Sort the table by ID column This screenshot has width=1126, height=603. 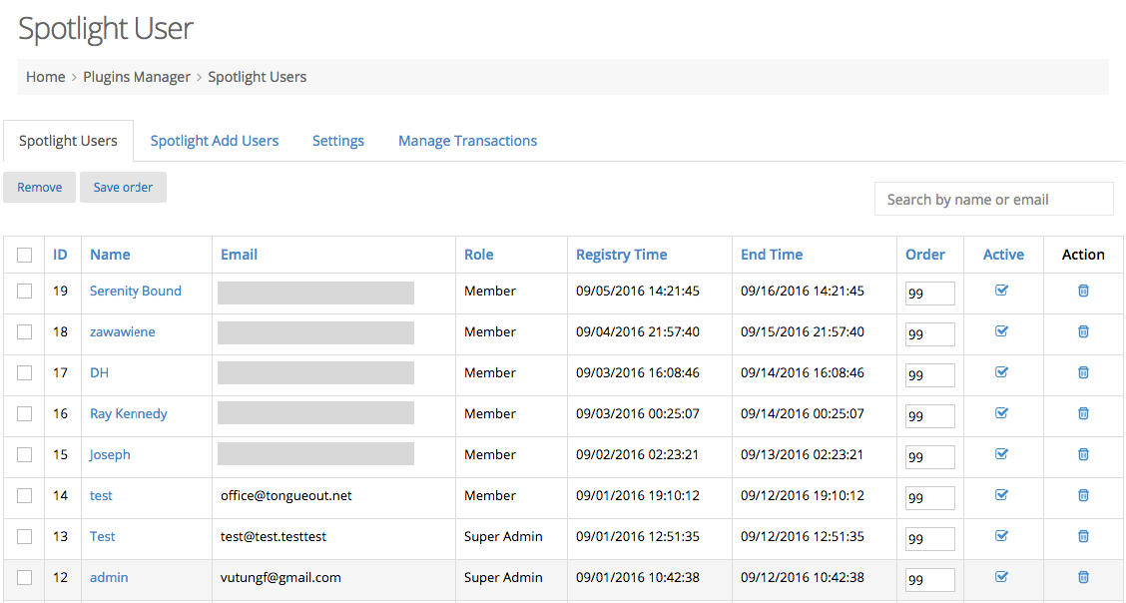pos(60,255)
